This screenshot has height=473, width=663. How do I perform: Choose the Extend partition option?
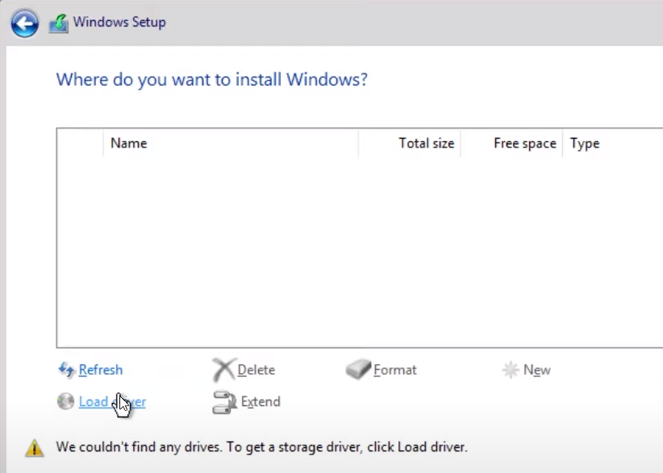pos(261,401)
